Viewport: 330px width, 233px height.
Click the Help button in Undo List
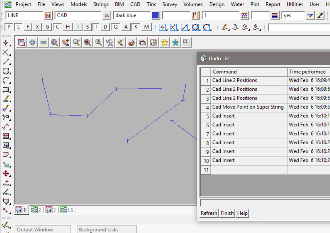pyautogui.click(x=242, y=213)
